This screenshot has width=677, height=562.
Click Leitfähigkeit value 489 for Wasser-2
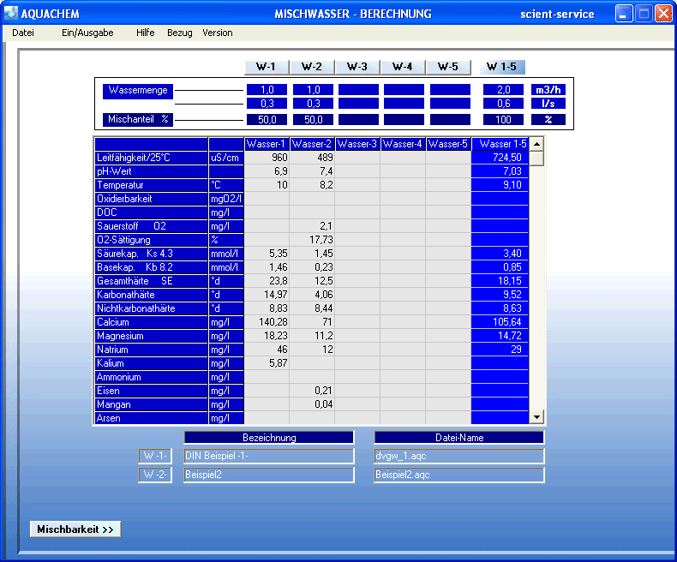click(x=312, y=158)
